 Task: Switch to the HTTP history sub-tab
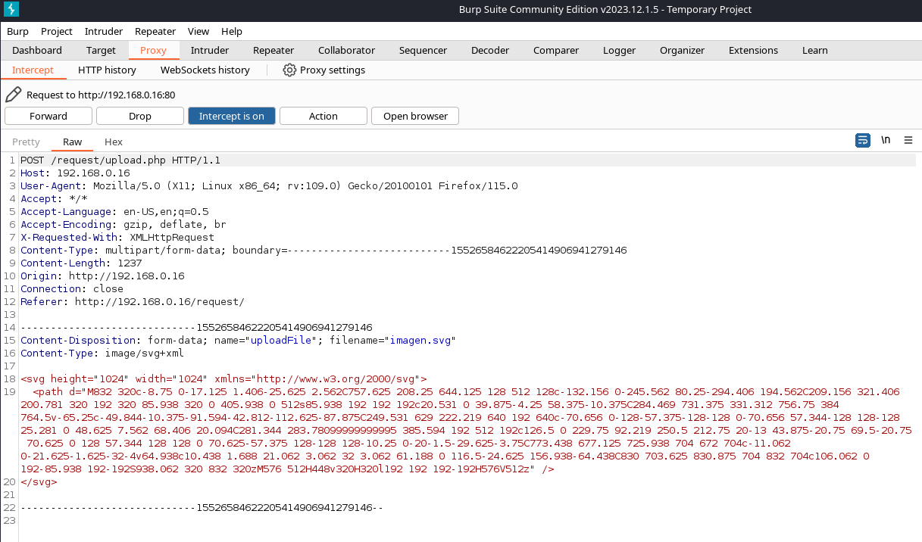point(107,70)
